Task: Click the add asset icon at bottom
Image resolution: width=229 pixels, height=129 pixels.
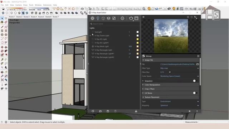Action: (93, 111)
